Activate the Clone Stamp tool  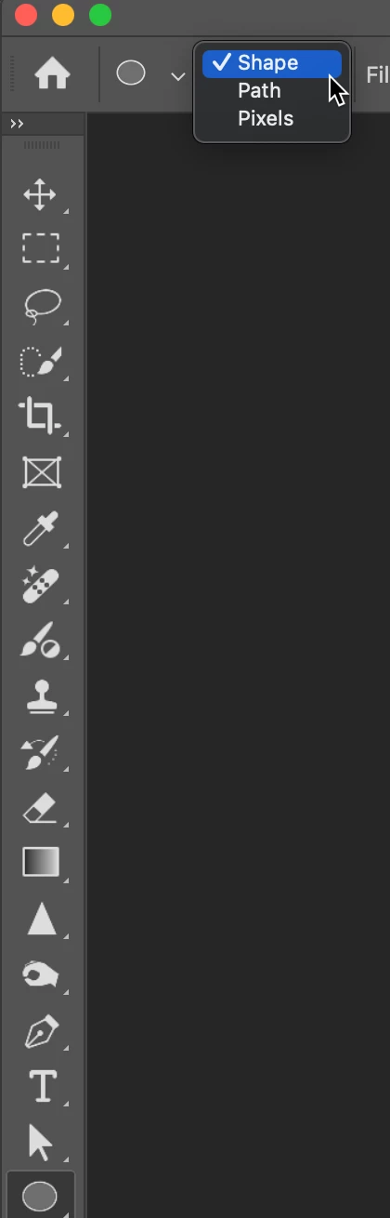coord(41,695)
